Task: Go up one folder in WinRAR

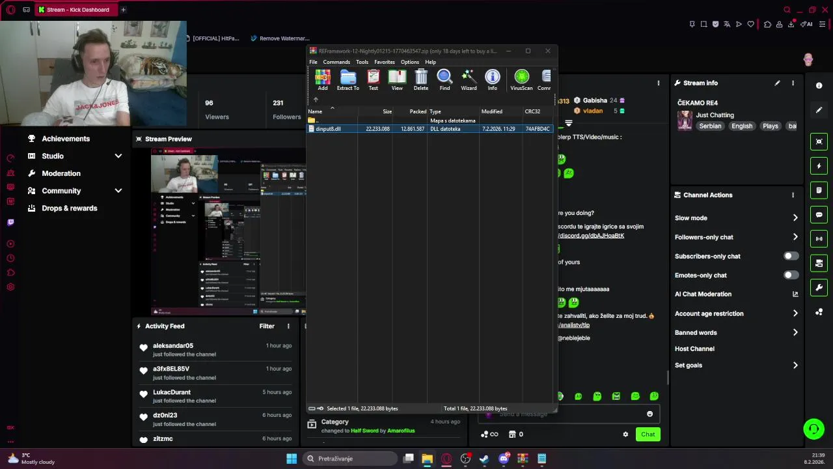Action: (316, 100)
